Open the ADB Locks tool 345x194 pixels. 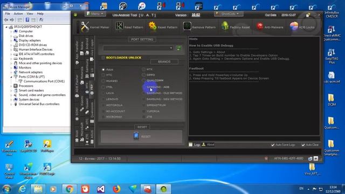[x=302, y=27]
